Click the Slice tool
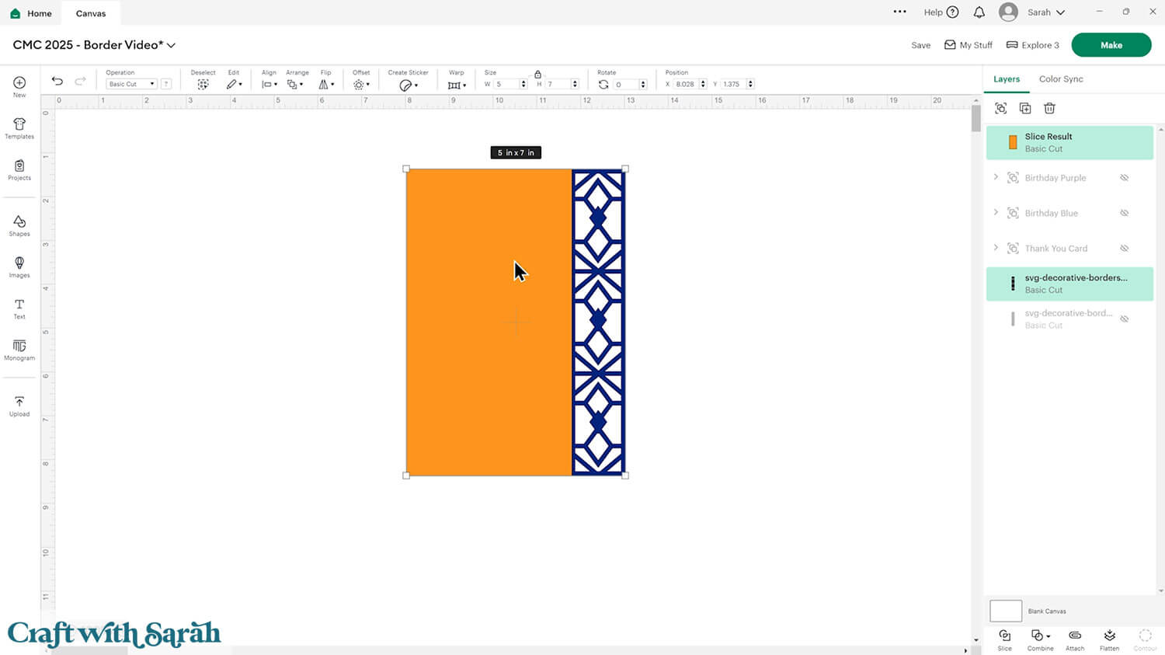Image resolution: width=1165 pixels, height=655 pixels. pos(1004,639)
